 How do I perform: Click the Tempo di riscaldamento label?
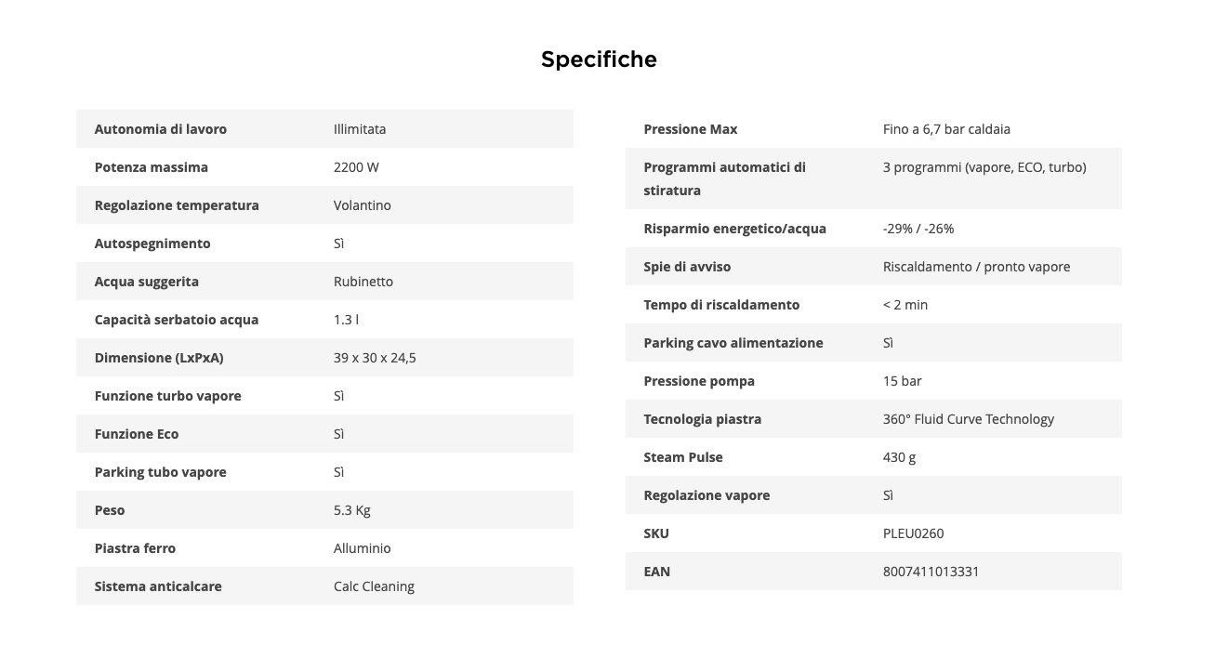click(x=720, y=305)
